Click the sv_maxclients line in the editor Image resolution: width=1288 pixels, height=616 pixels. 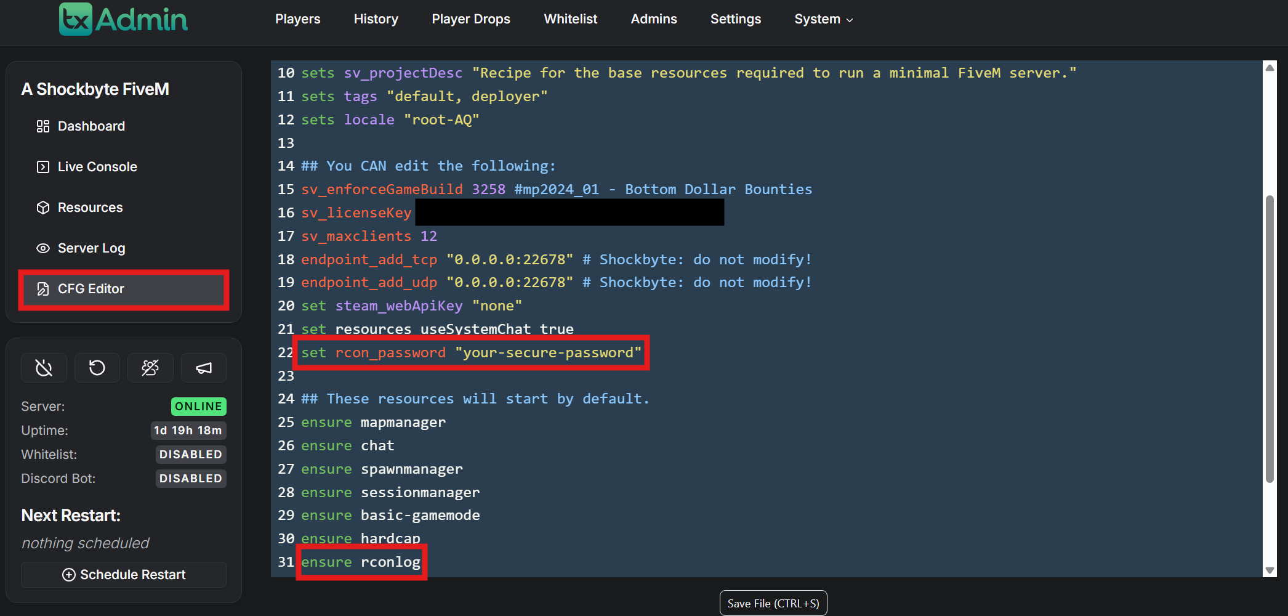[369, 237]
